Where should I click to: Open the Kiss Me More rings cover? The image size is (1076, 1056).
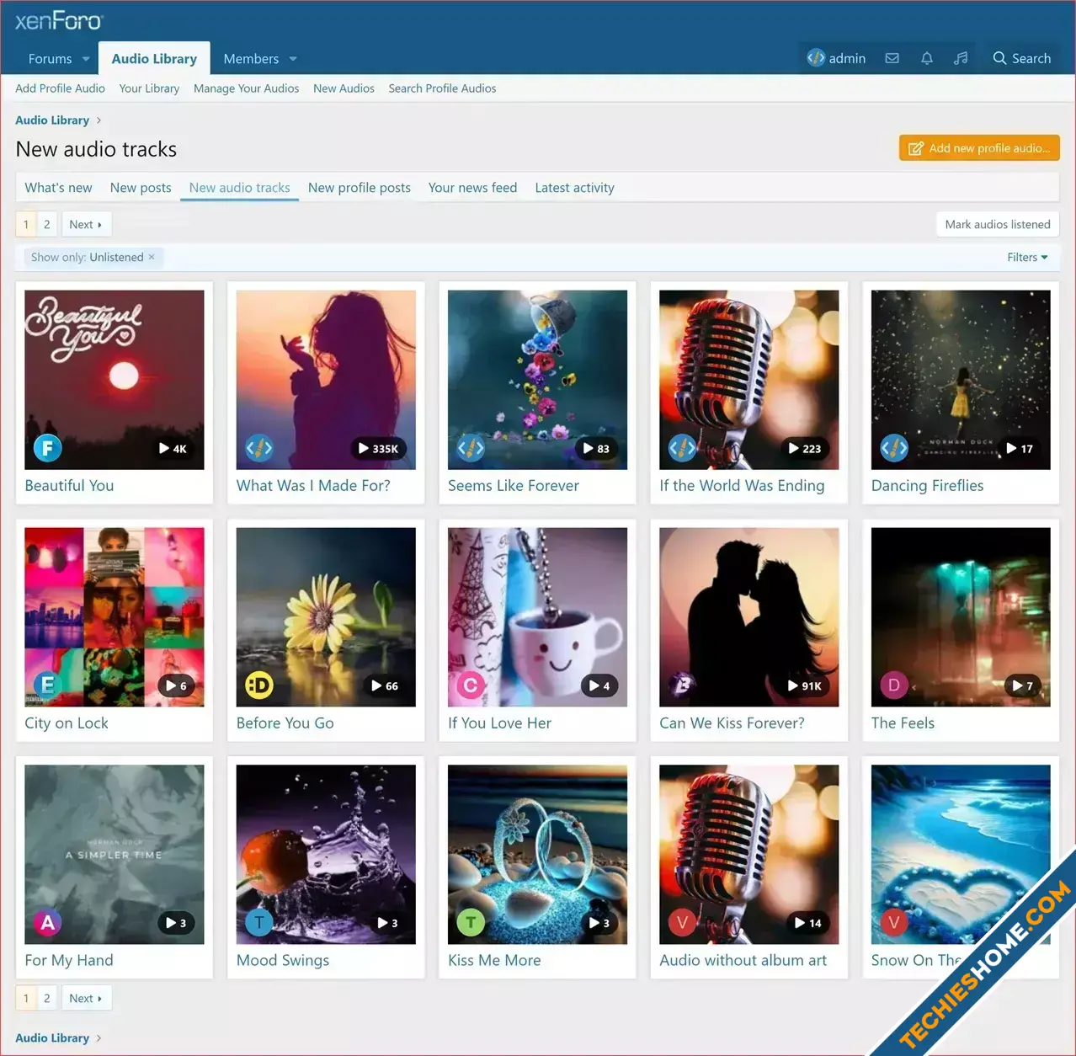click(537, 855)
